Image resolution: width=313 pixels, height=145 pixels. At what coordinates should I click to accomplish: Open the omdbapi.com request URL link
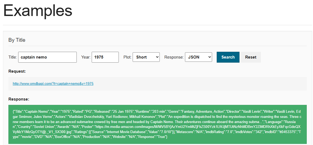tap(53, 84)
